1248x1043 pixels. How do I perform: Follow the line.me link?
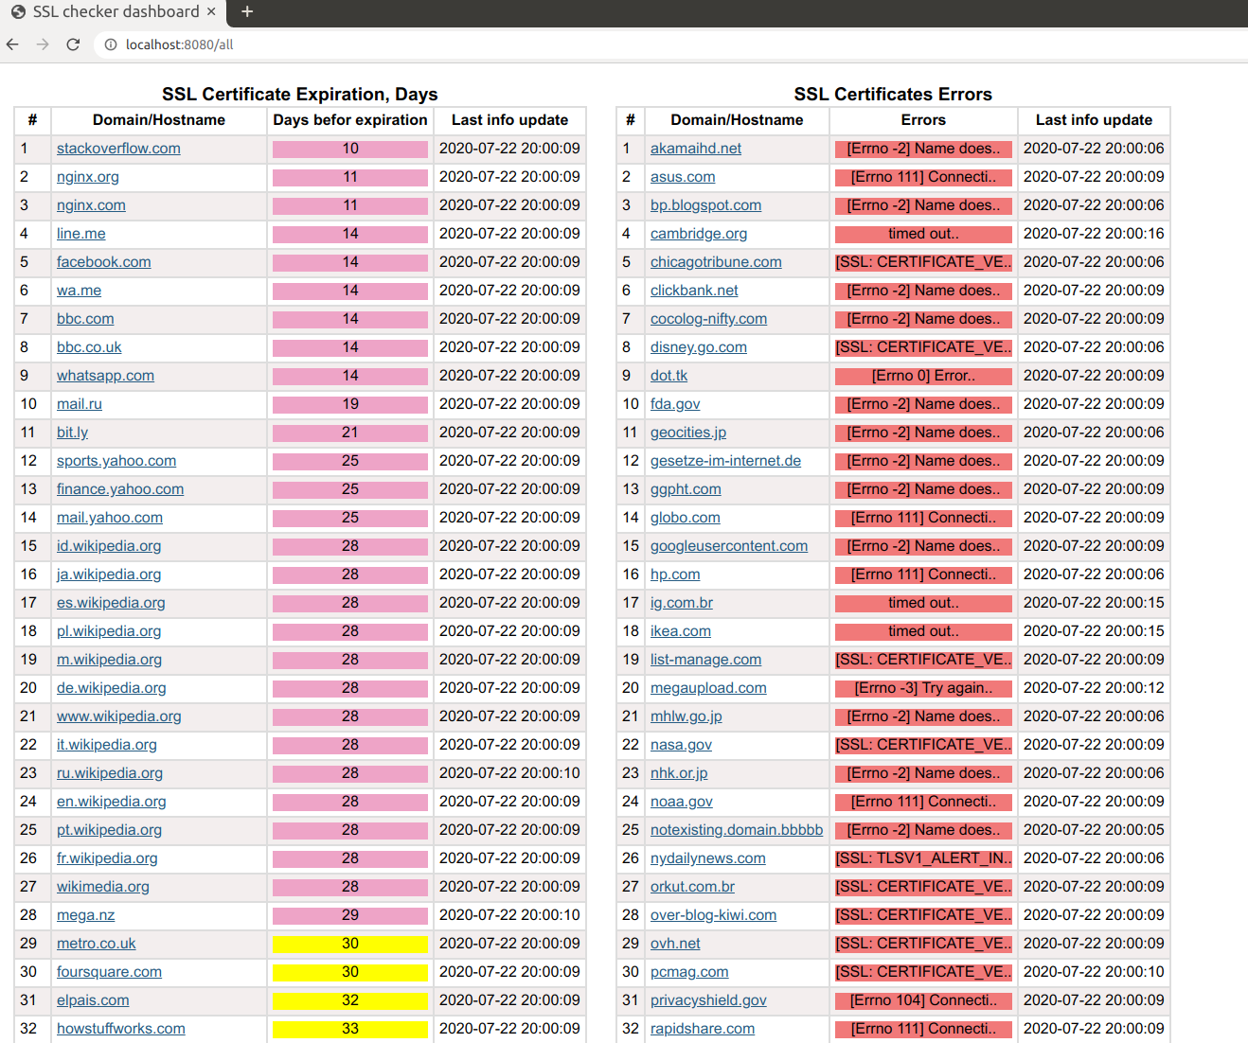tap(81, 234)
